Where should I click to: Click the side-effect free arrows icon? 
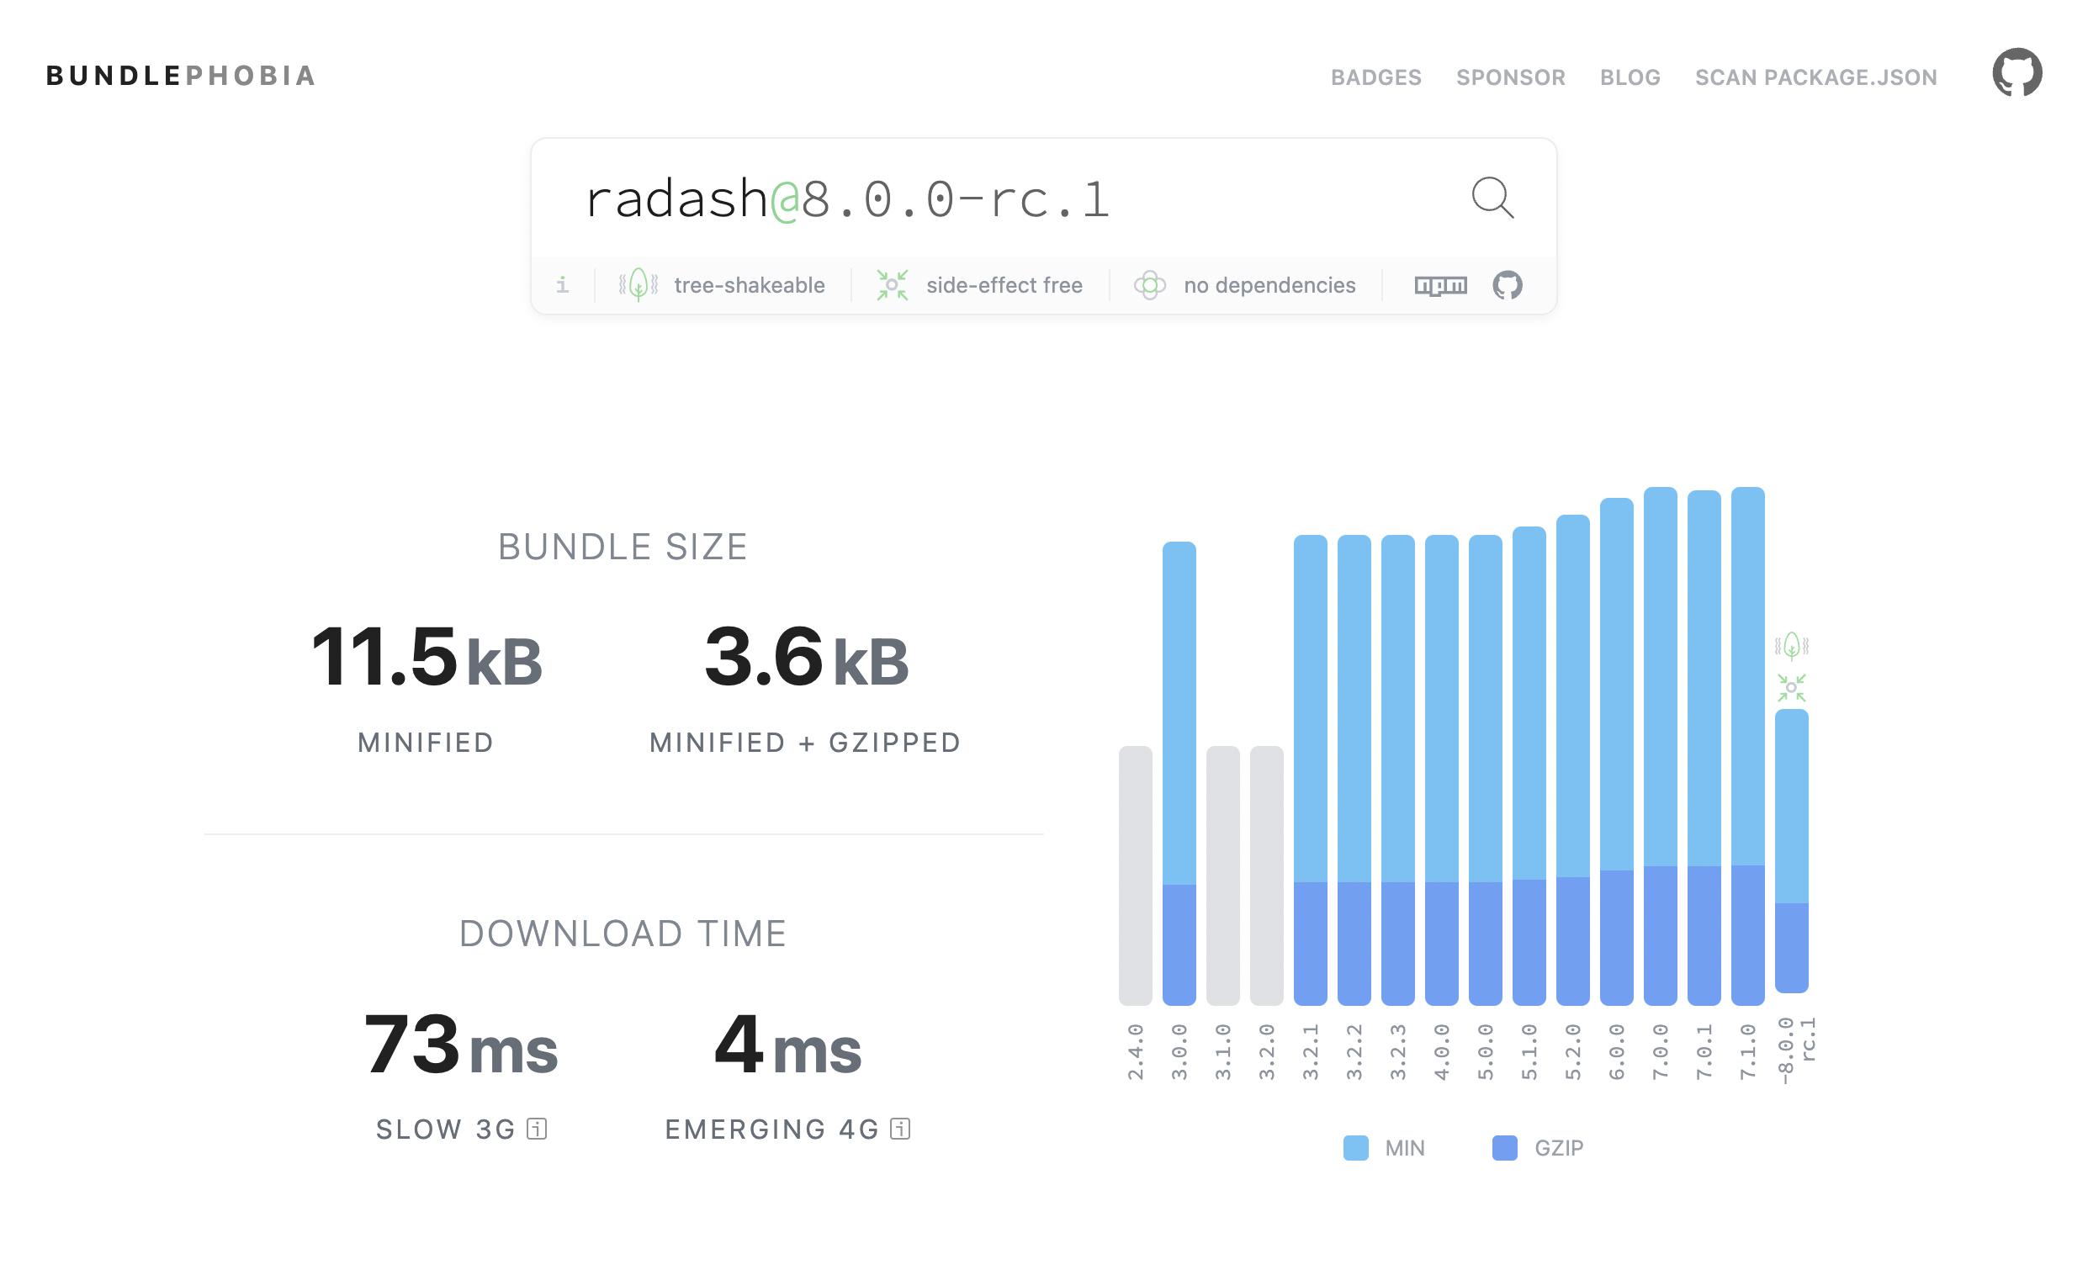tap(892, 285)
